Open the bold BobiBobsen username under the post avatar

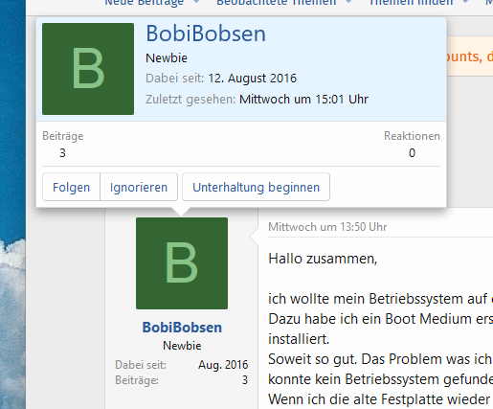(x=182, y=328)
